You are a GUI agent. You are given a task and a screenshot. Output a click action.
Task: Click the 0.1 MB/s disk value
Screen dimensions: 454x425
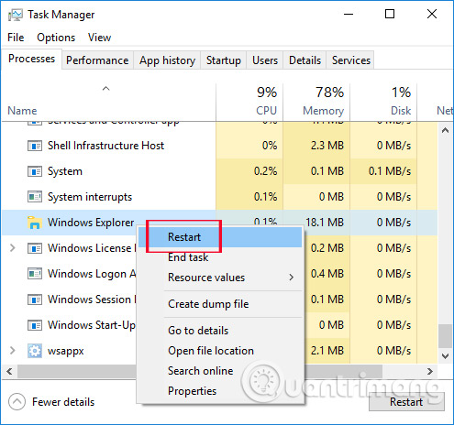[390, 171]
